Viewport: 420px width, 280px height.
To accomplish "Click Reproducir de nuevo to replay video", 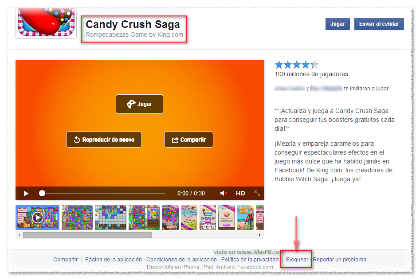I will 104,140.
